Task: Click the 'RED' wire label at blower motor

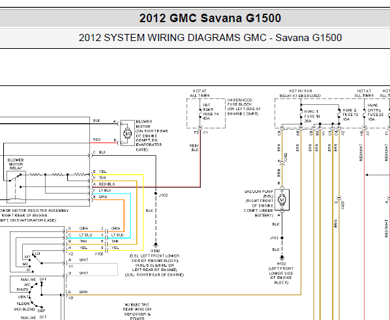Action: 97,139
